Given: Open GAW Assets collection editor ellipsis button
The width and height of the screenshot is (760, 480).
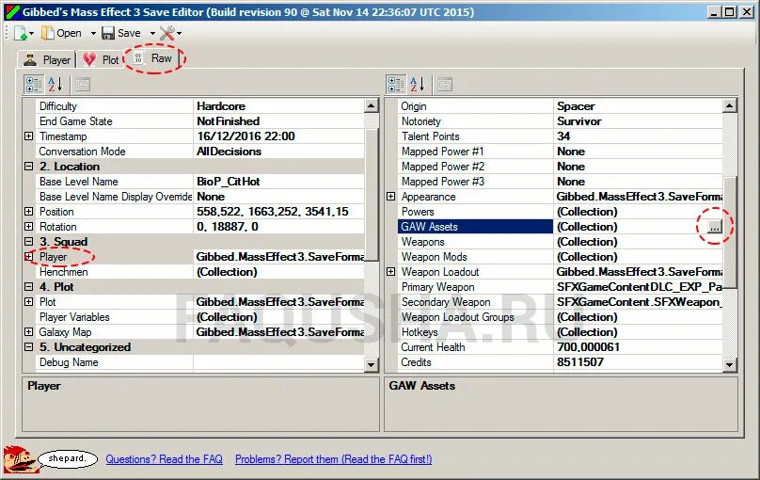Looking at the screenshot, I should click(x=715, y=227).
